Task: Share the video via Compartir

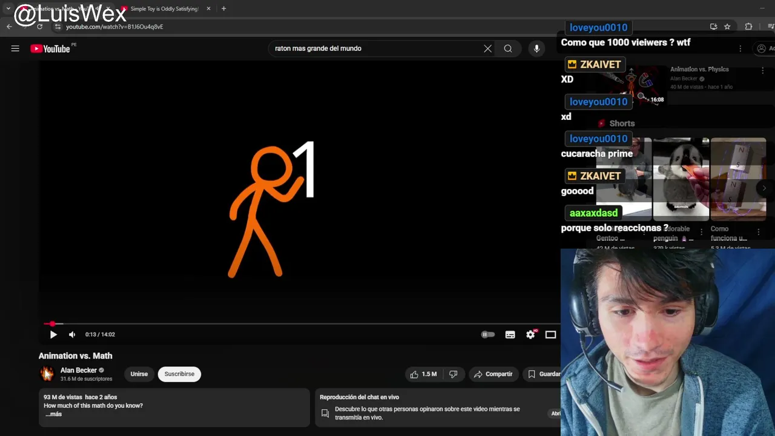Action: [493, 374]
